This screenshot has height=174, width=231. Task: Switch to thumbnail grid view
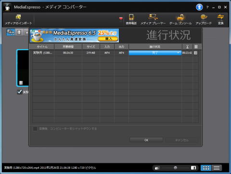click(x=206, y=168)
